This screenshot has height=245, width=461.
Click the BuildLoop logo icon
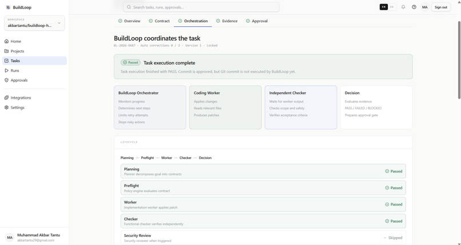click(x=8, y=7)
